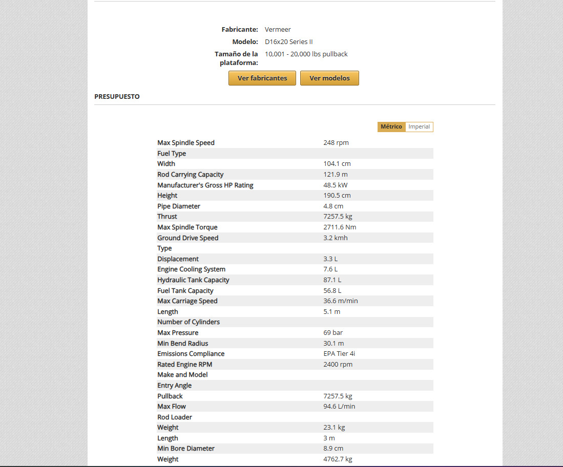Image resolution: width=563 pixels, height=467 pixels.
Task: Click the Ver fabricantes button
Action: 262,78
